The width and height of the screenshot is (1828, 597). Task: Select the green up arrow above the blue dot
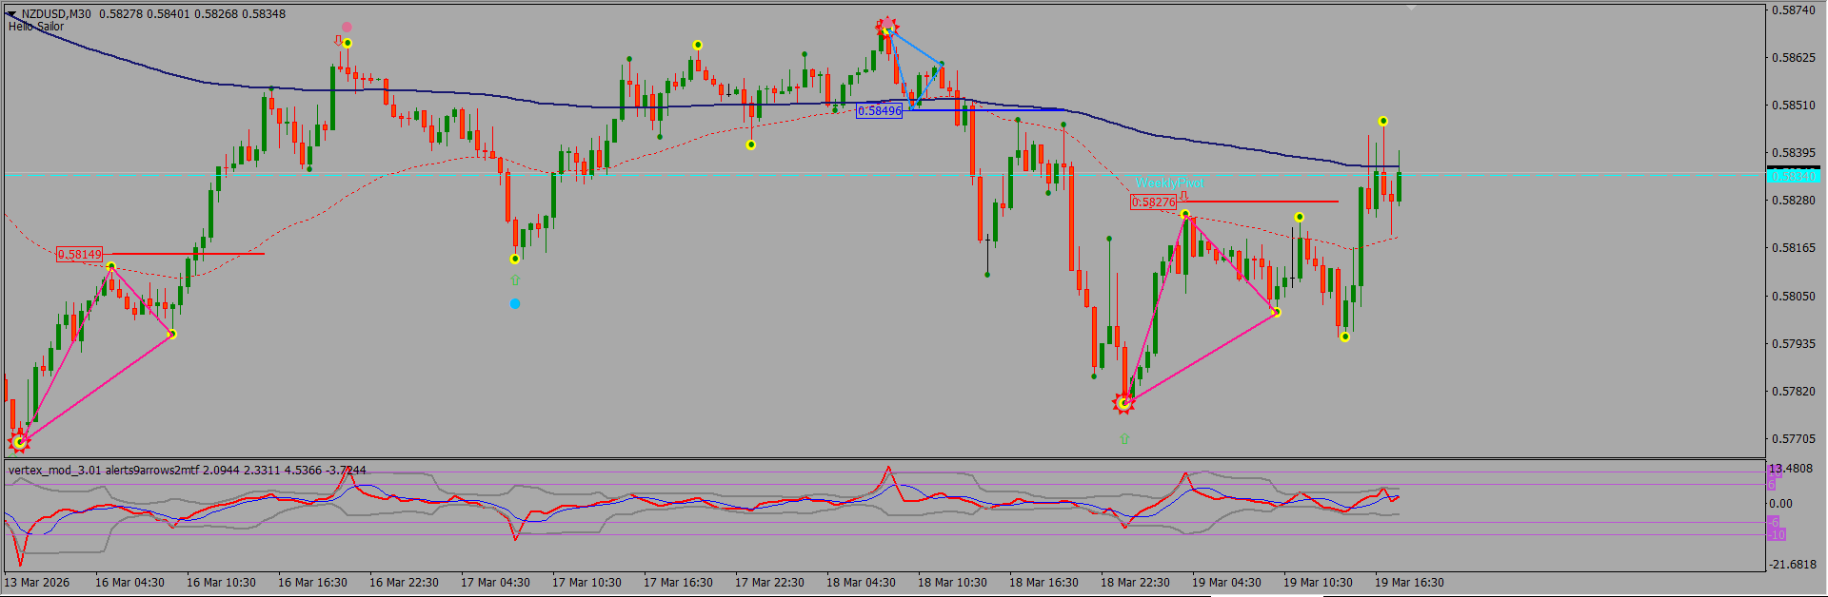[x=515, y=280]
